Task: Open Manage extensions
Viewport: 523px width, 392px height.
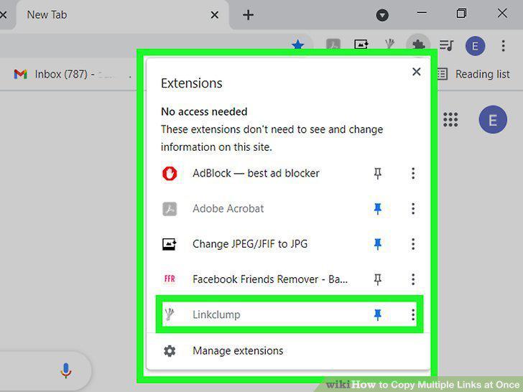Action: pos(288,350)
